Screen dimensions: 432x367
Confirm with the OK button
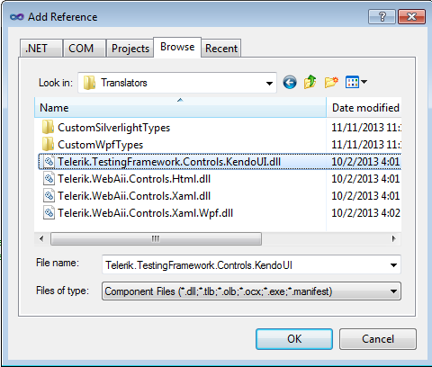pos(294,339)
